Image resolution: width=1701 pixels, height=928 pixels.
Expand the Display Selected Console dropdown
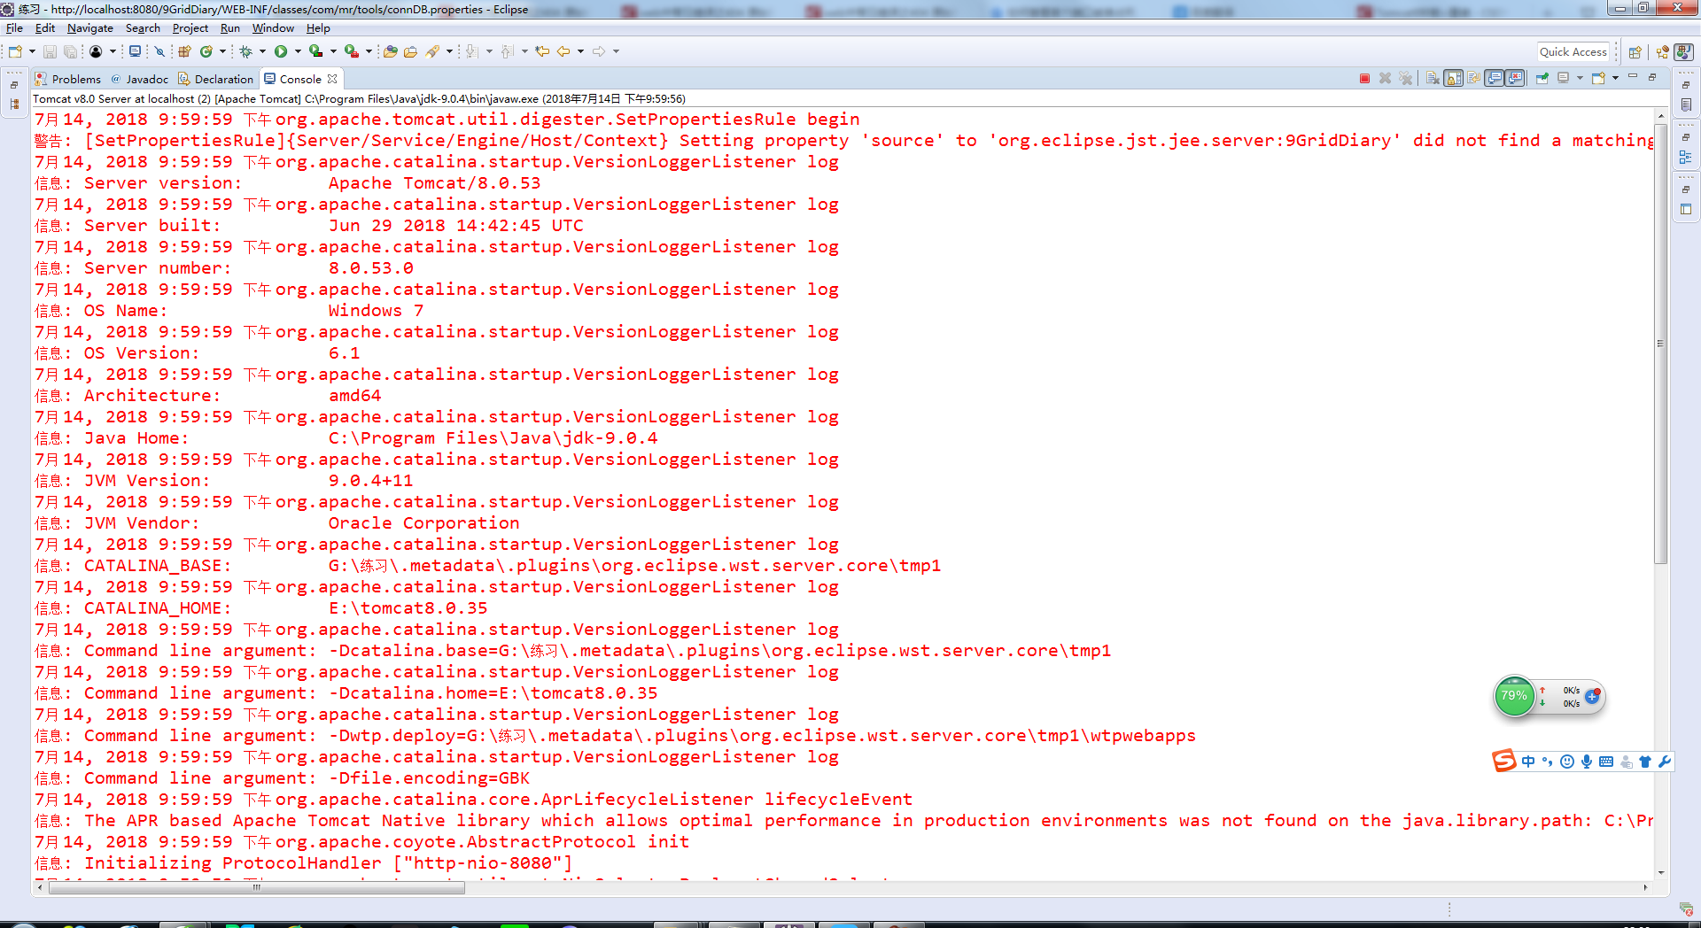[x=1580, y=79]
